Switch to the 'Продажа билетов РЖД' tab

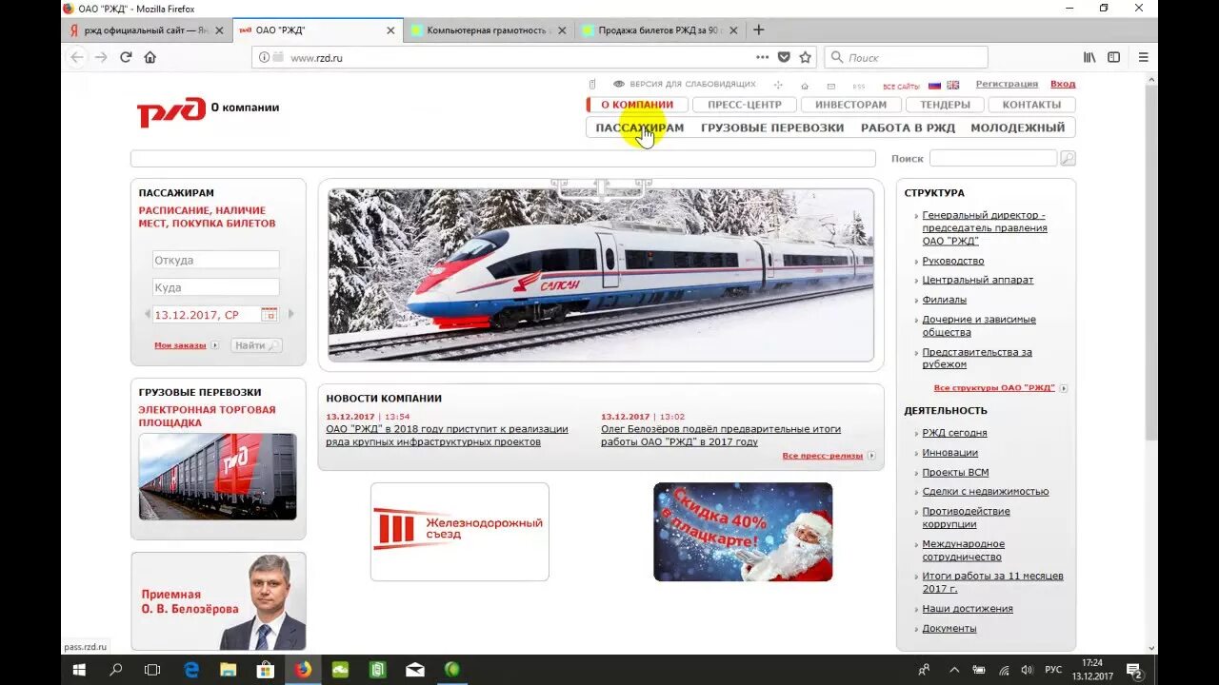tap(658, 30)
